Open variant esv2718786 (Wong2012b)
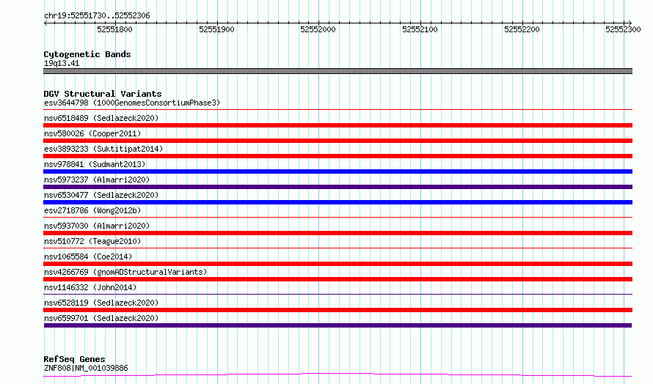 (x=92, y=210)
